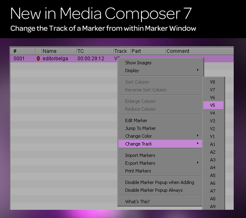
Task: Open Edit Marker option
Action: (x=136, y=120)
